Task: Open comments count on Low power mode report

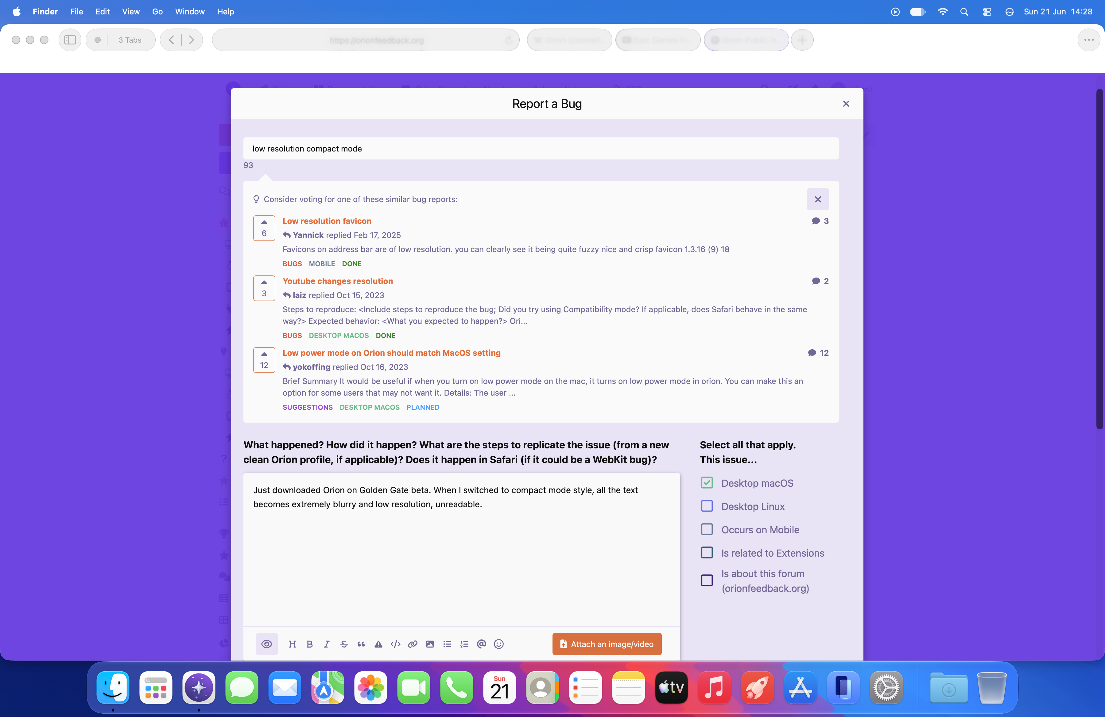Action: coord(819,352)
